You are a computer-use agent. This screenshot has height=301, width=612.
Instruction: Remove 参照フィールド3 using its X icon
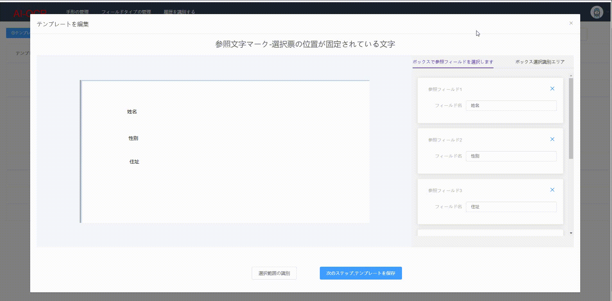pyautogui.click(x=552, y=190)
